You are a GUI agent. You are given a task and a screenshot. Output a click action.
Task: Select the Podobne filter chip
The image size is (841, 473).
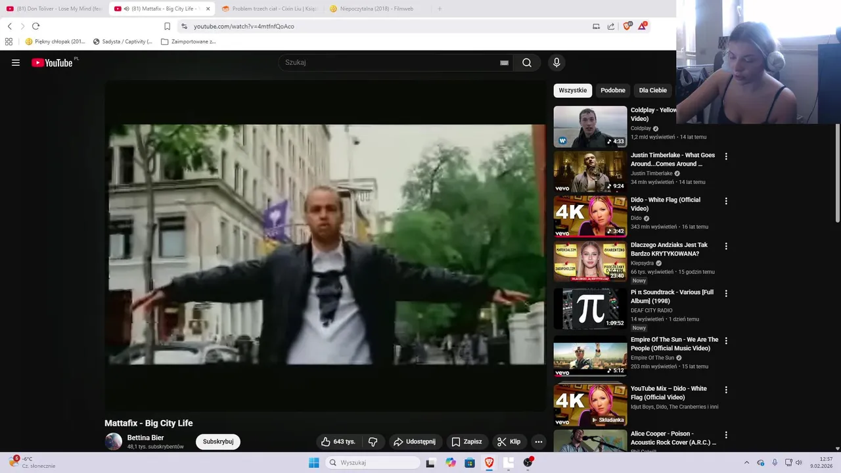(613, 90)
